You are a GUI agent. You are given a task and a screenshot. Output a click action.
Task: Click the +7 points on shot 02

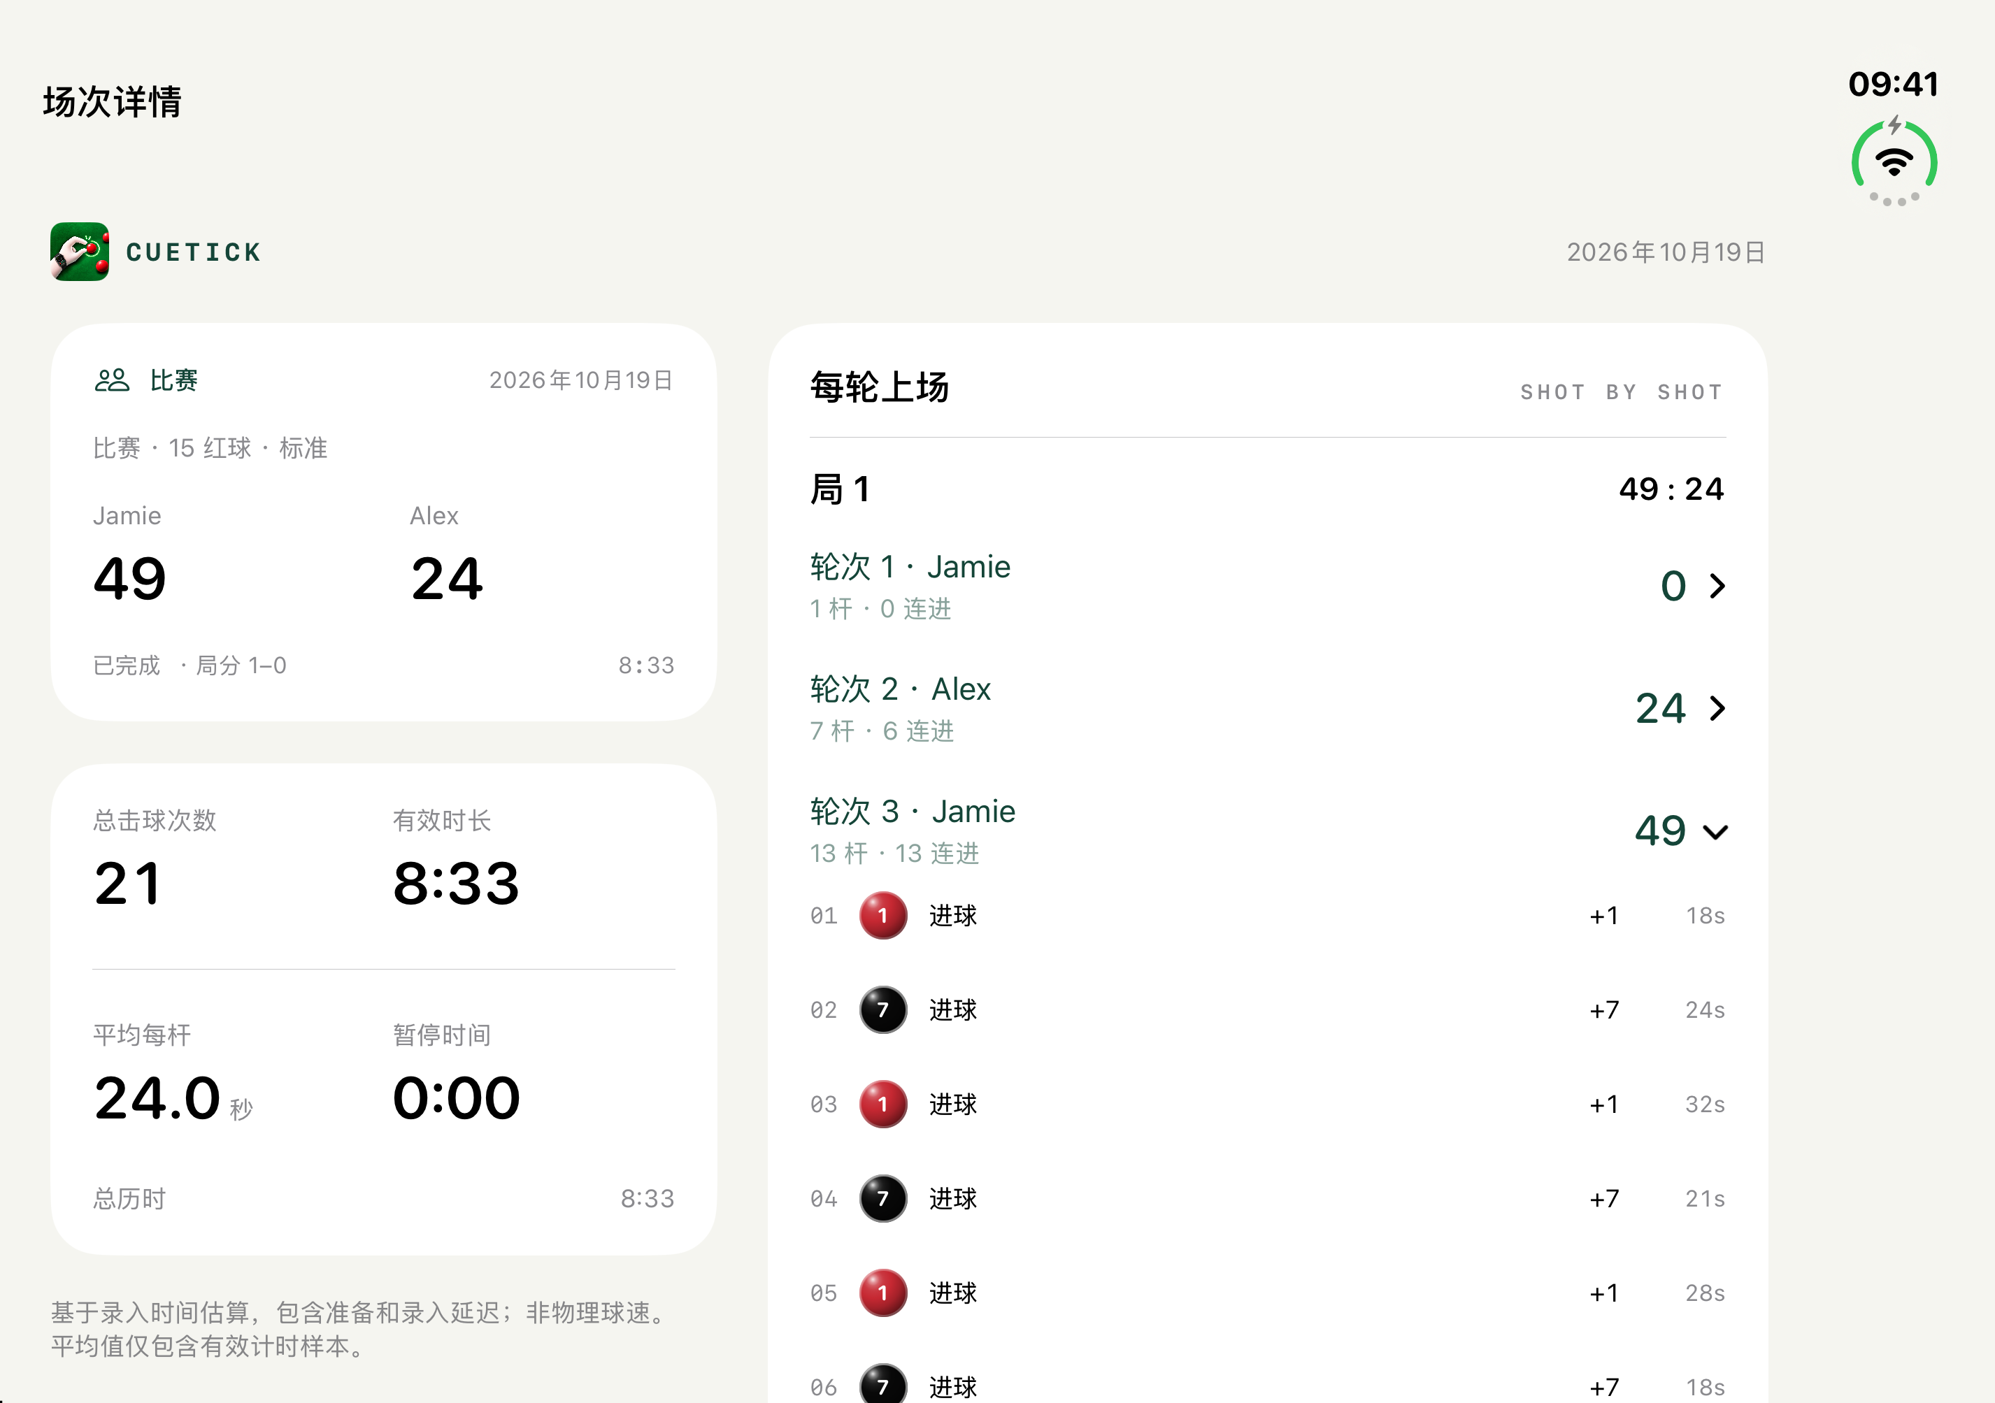pyautogui.click(x=1604, y=1009)
